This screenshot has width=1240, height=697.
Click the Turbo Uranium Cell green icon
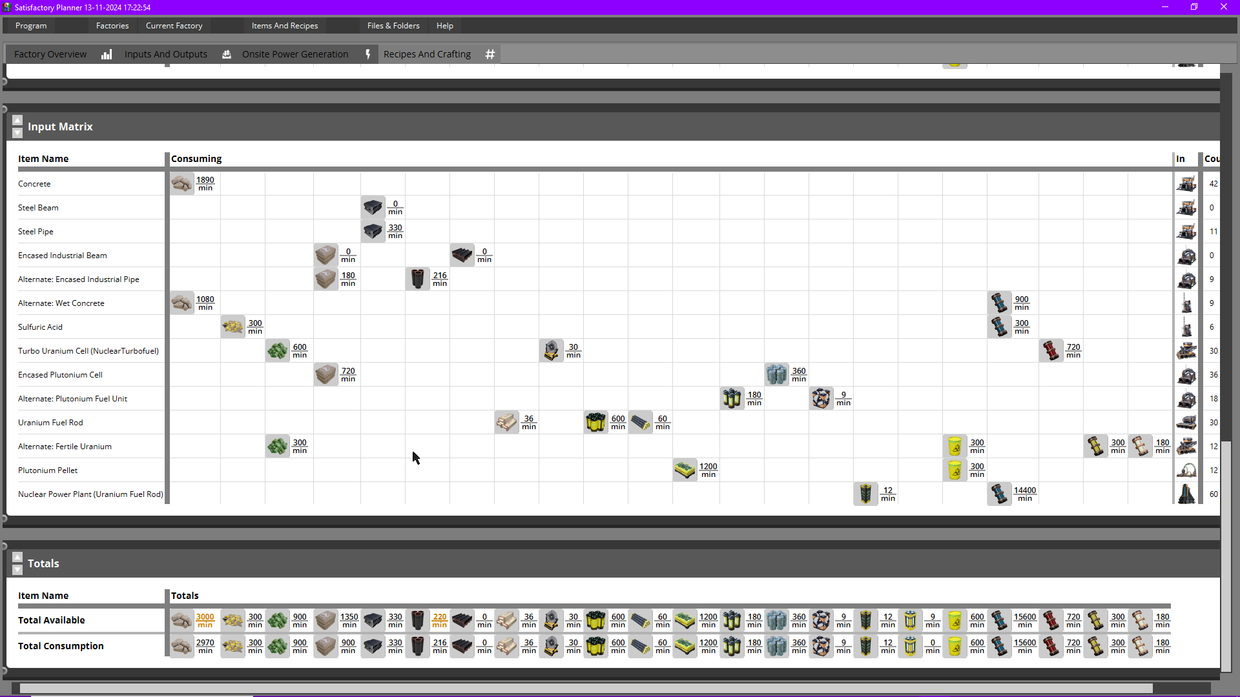coord(276,350)
